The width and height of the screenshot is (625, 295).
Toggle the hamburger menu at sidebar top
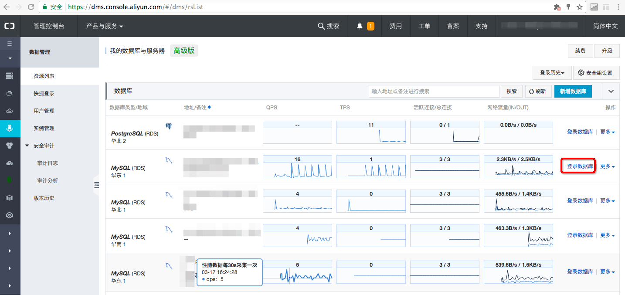pos(10,44)
